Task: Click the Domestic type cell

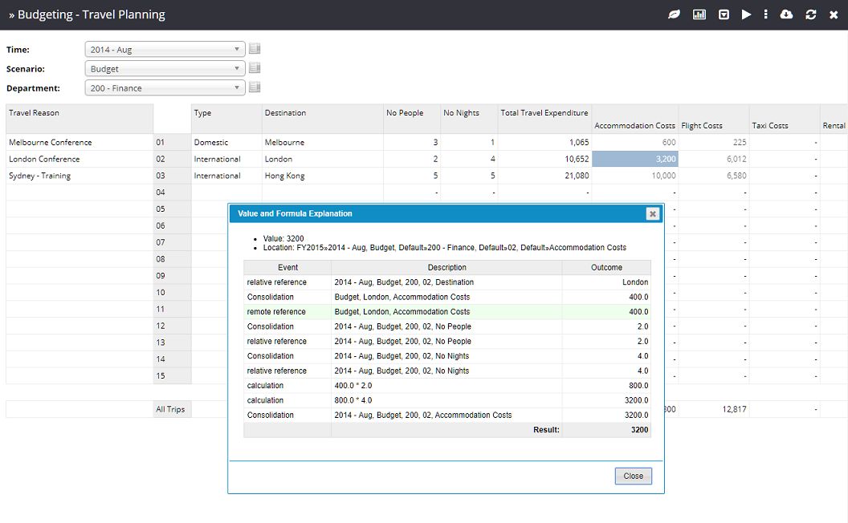Action: 226,142
